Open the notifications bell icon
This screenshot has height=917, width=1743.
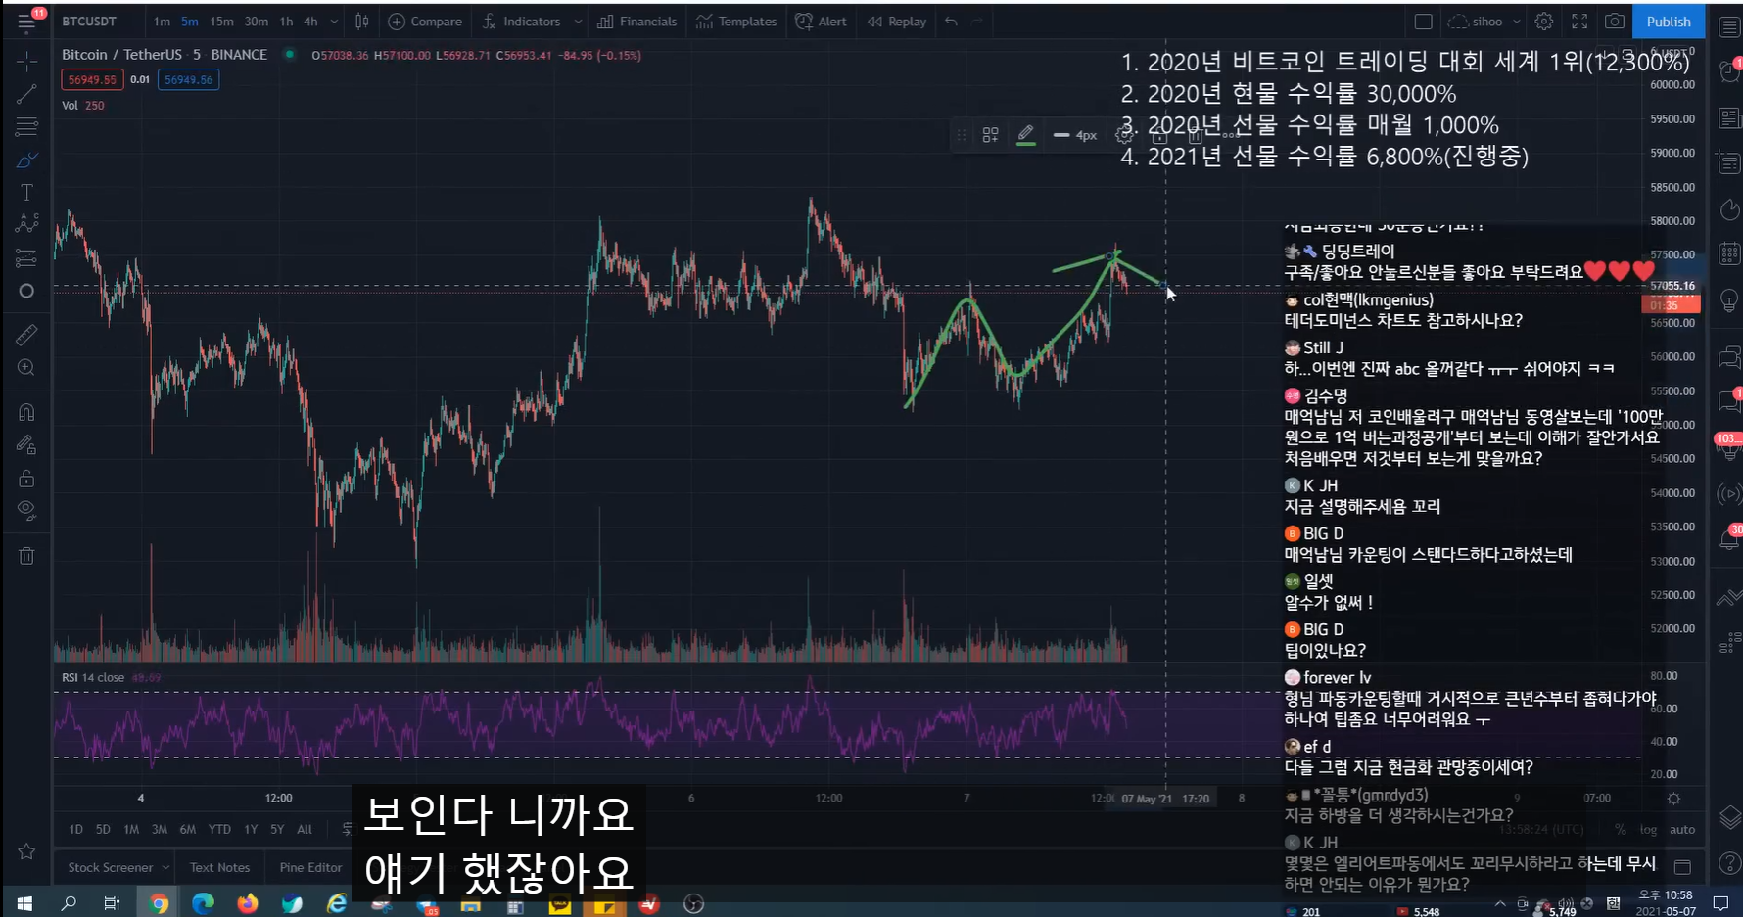(1730, 538)
